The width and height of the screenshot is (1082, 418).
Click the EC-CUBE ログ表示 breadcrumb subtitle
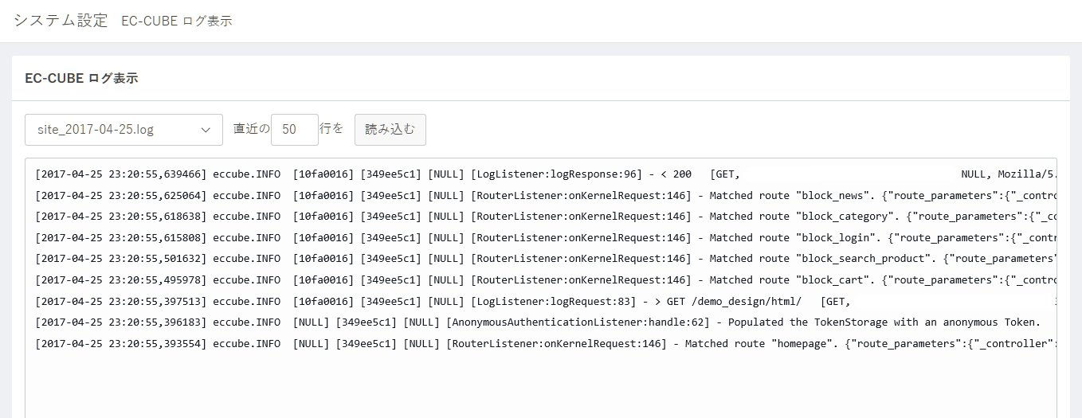177,21
